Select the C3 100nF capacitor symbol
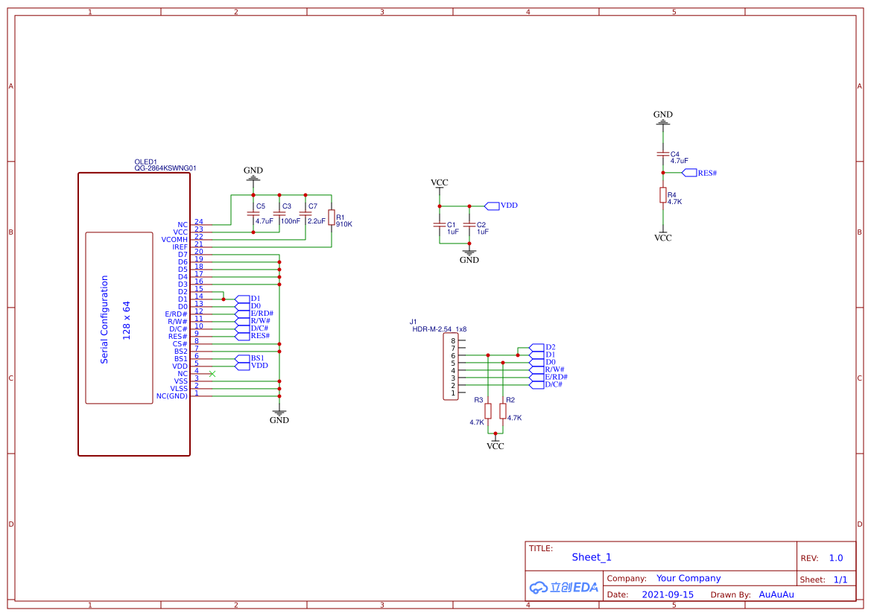The height and width of the screenshot is (616, 871). pyautogui.click(x=279, y=214)
